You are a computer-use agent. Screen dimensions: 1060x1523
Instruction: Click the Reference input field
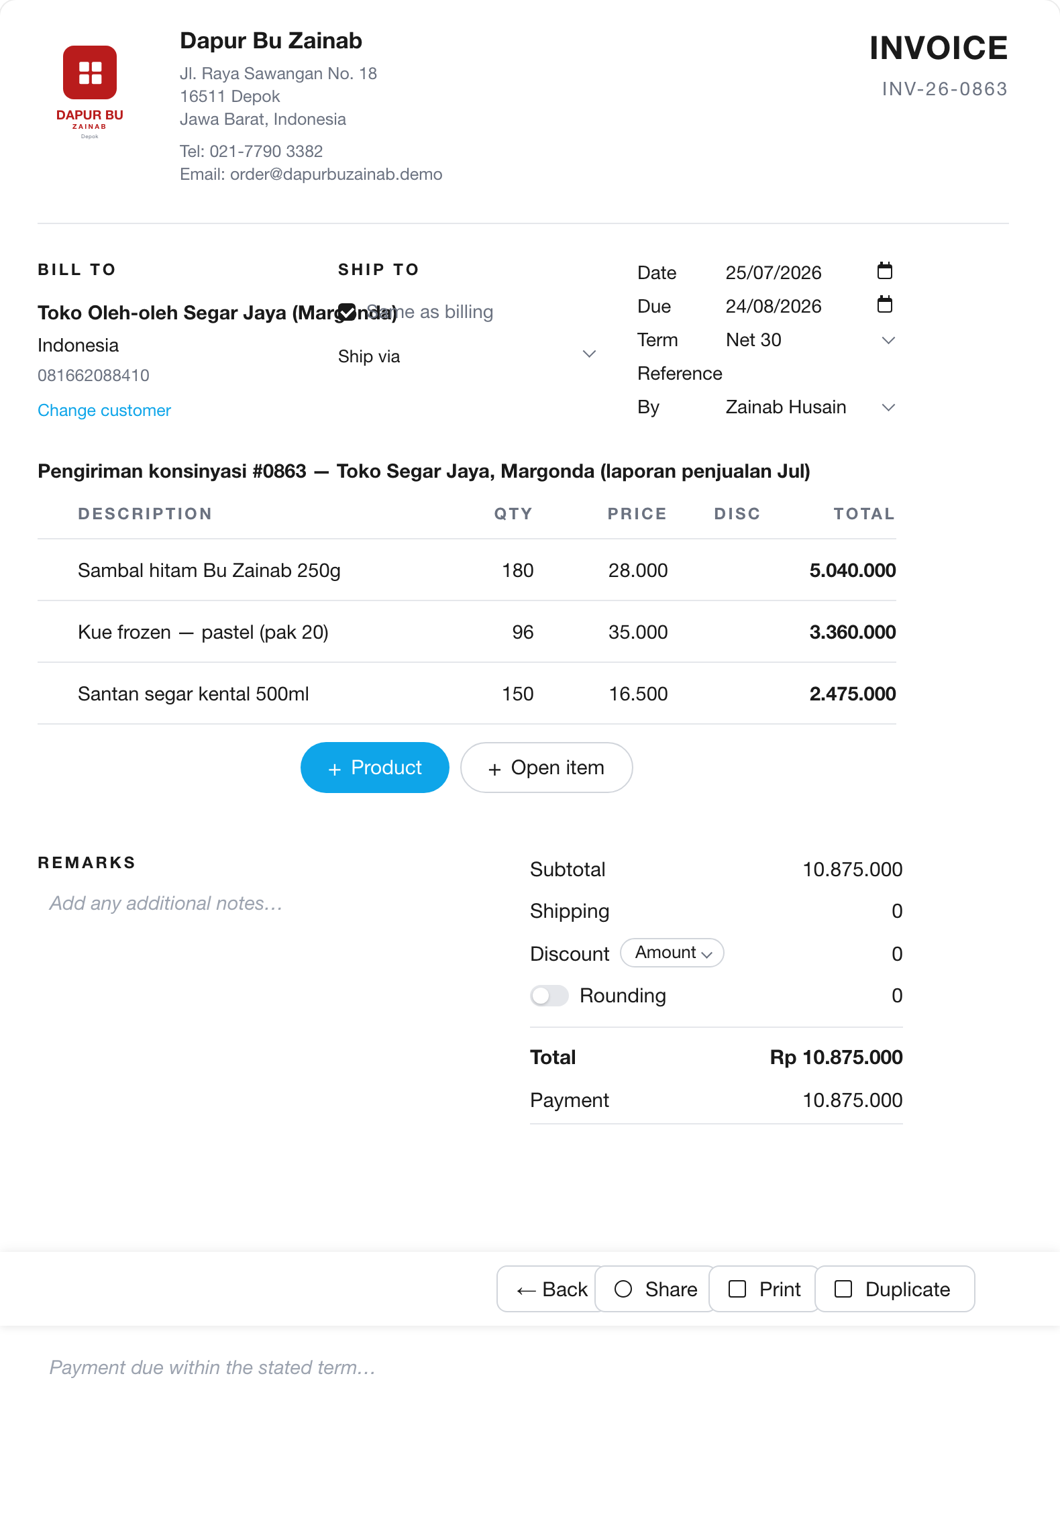click(x=811, y=374)
